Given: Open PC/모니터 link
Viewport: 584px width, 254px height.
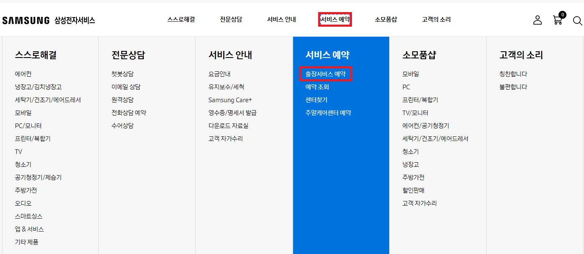Looking at the screenshot, I should coord(28,126).
